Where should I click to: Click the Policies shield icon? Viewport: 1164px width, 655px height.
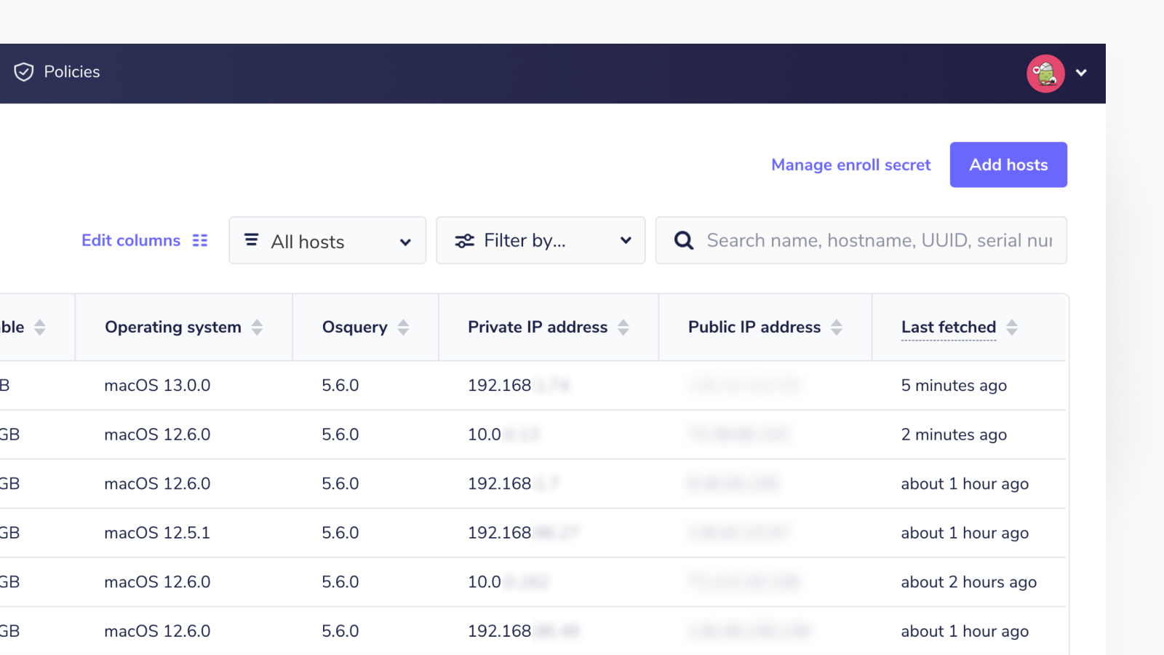[24, 72]
